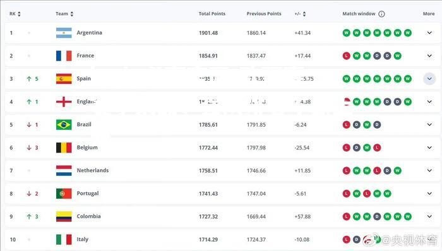The height and width of the screenshot is (251, 442).
Task: Click the Netherlands flag icon
Action: 64,170
